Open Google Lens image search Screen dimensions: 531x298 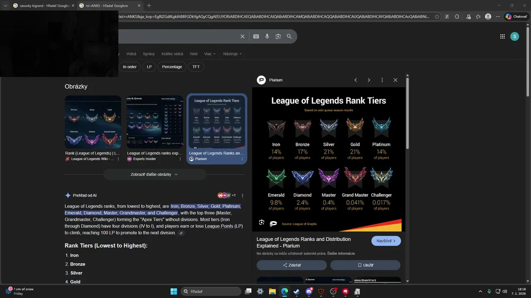coord(278,36)
